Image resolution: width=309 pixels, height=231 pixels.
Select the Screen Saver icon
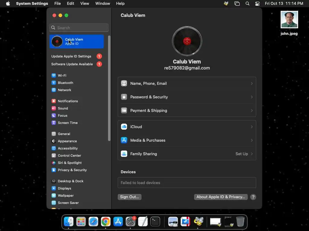(x=54, y=203)
